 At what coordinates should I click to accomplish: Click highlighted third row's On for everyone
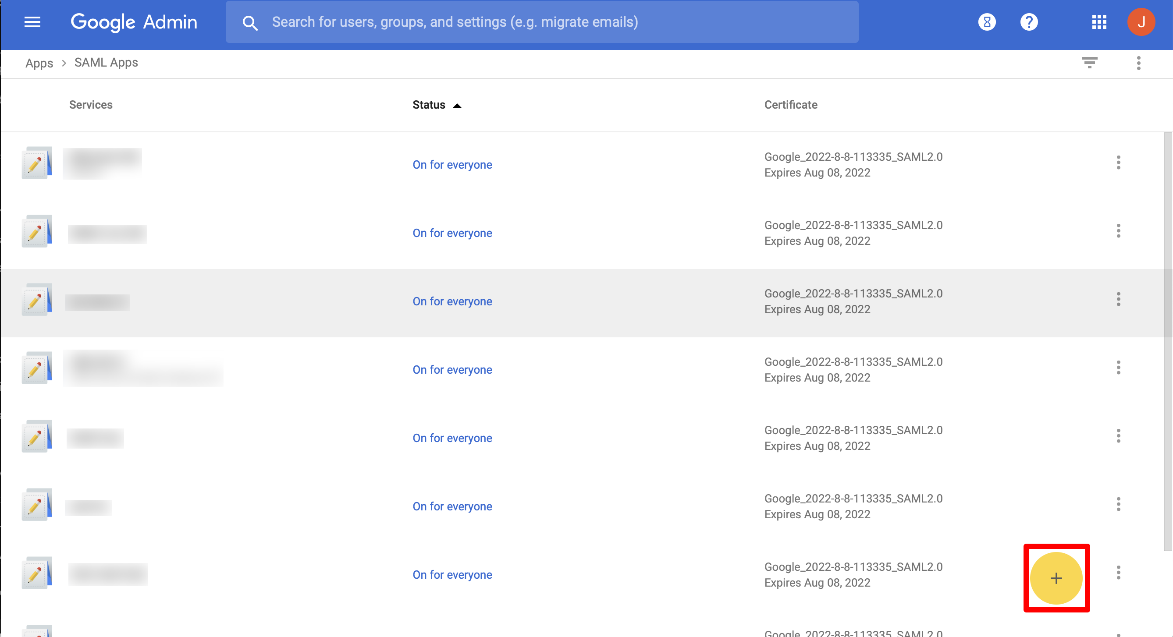[x=452, y=301]
